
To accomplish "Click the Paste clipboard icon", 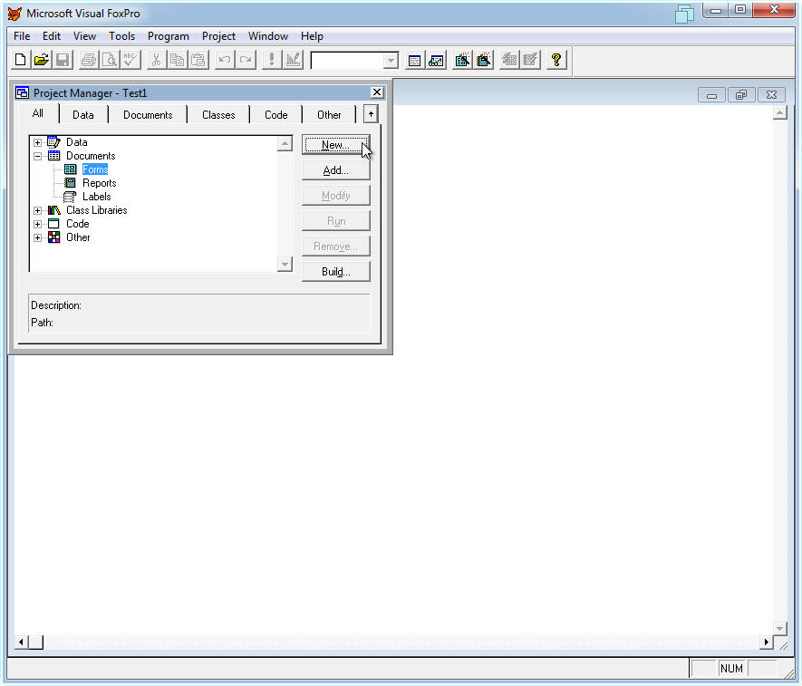I will [198, 60].
